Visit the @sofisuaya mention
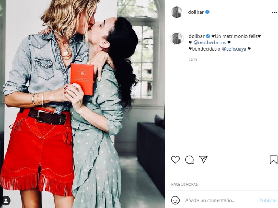Screen dimensions: 278x208 [x=234, y=49]
